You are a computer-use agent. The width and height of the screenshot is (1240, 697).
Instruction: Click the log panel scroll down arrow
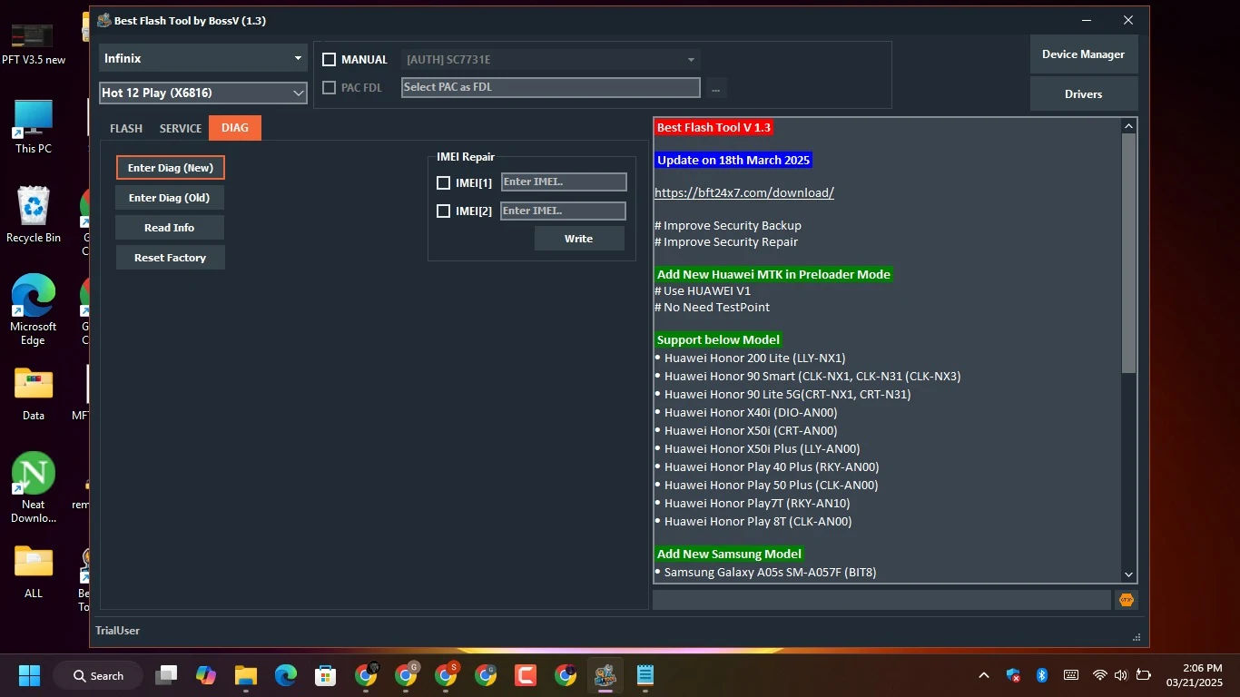click(1129, 574)
